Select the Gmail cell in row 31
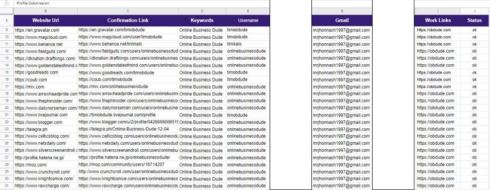The width and height of the screenshot is (490, 190). tap(342, 186)
